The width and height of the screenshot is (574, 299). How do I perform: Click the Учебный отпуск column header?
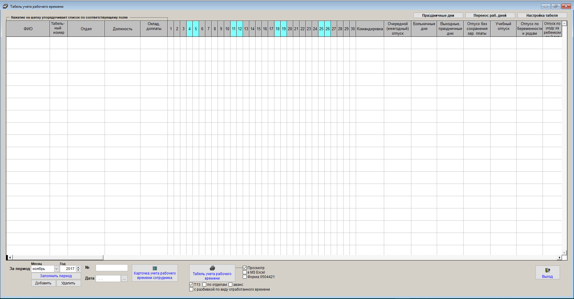[x=503, y=29]
